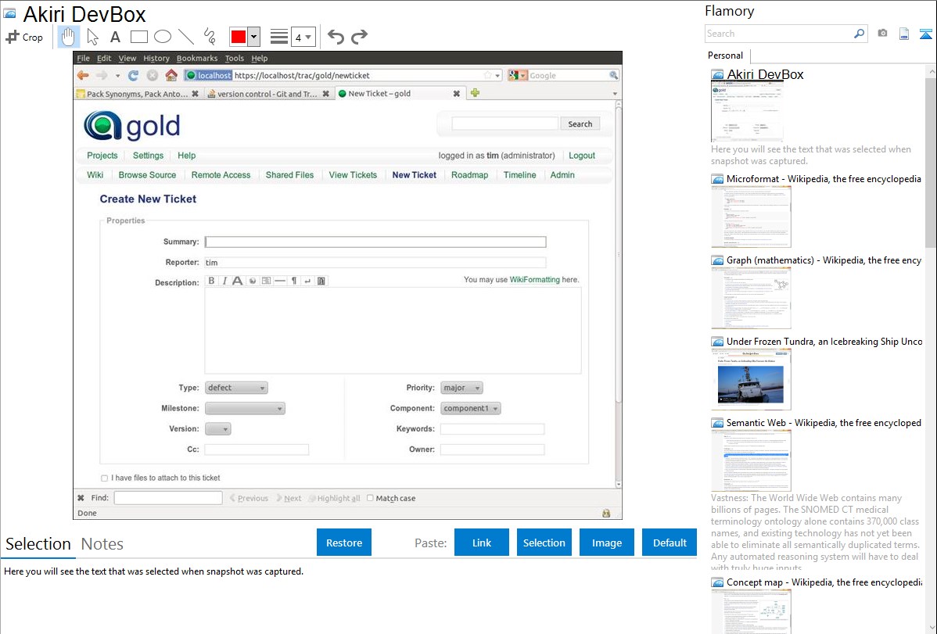Click into the Summary field

(375, 242)
